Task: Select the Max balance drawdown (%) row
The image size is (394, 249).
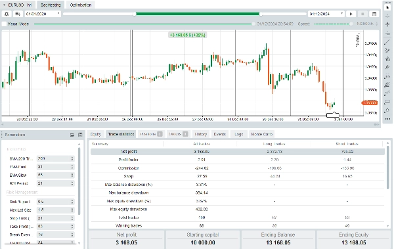Action: pos(238,185)
